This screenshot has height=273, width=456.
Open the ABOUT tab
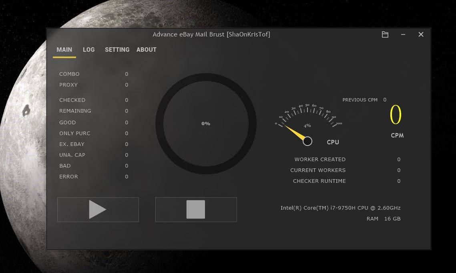[146, 50]
